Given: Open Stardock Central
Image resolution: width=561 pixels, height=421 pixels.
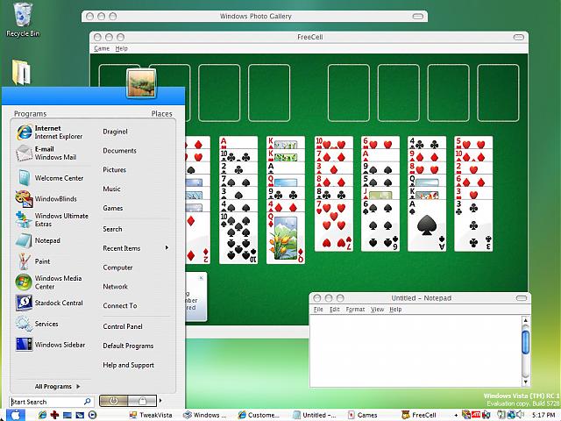Looking at the screenshot, I should (x=50, y=303).
